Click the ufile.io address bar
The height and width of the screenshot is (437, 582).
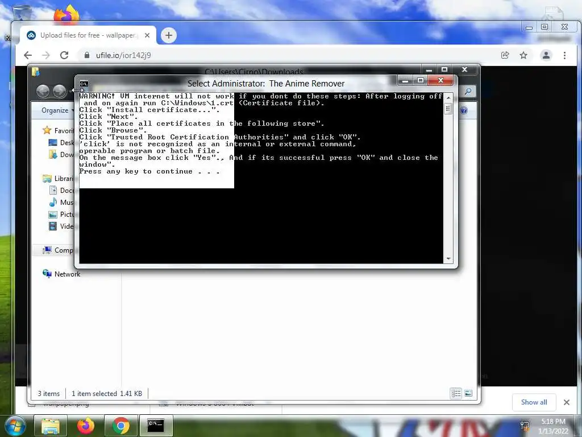[289, 55]
